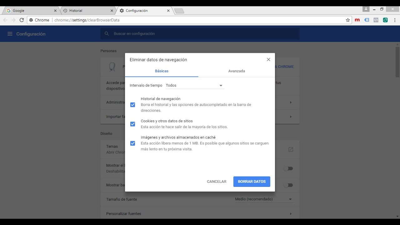Switch to the Avanzada tab
Image resolution: width=400 pixels, height=225 pixels.
pyautogui.click(x=237, y=71)
